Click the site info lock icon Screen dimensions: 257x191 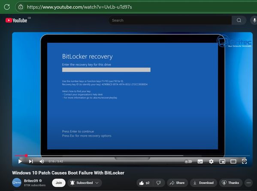pyautogui.click(x=21, y=7)
